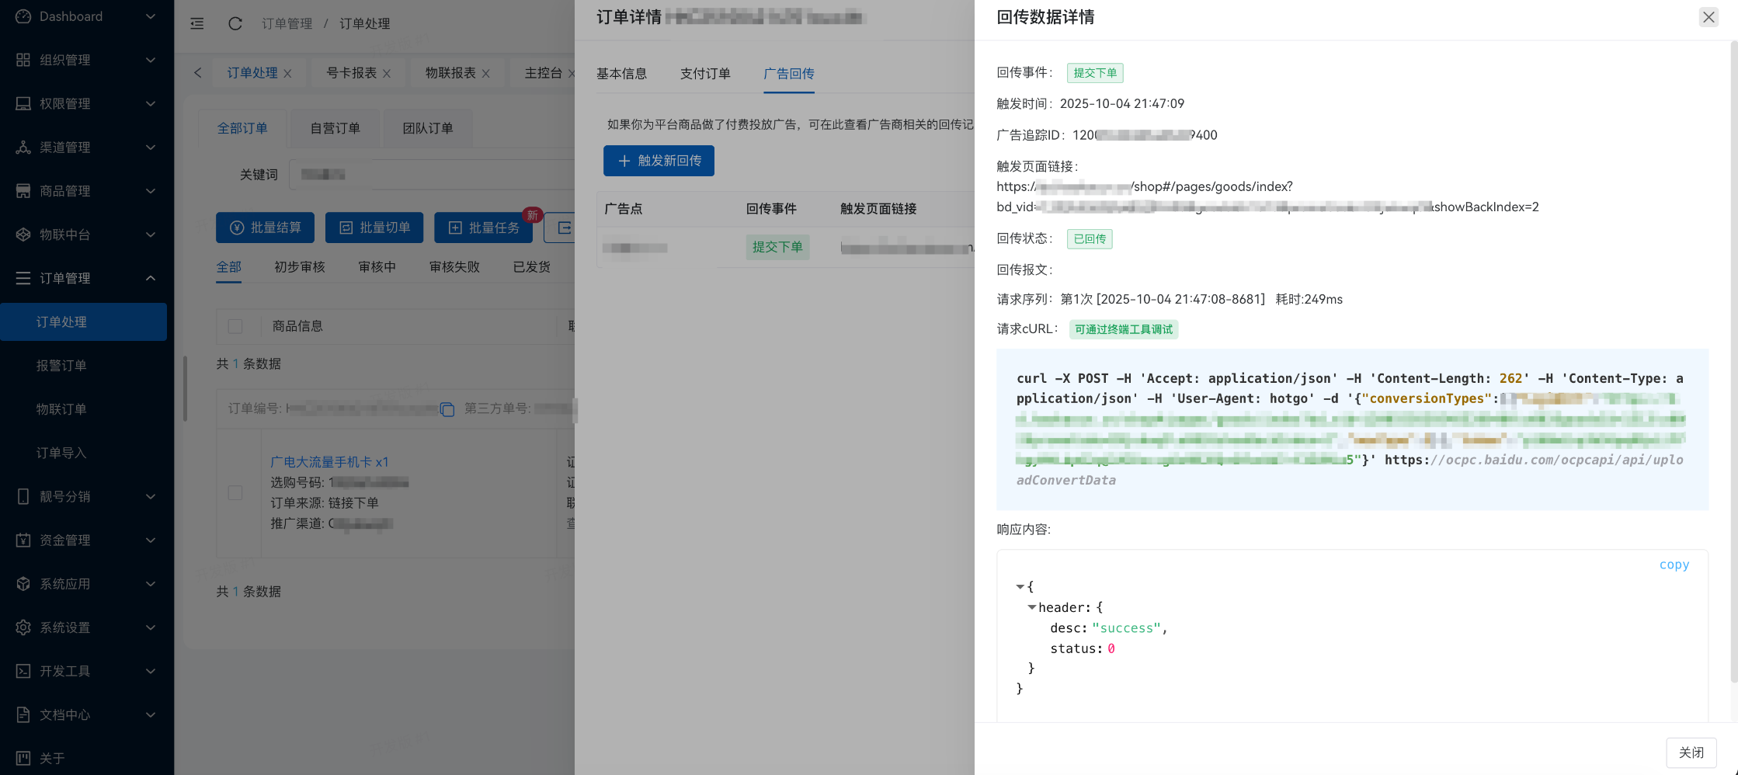Open Dashboard via its sidebar icon
The height and width of the screenshot is (775, 1738).
click(x=23, y=16)
